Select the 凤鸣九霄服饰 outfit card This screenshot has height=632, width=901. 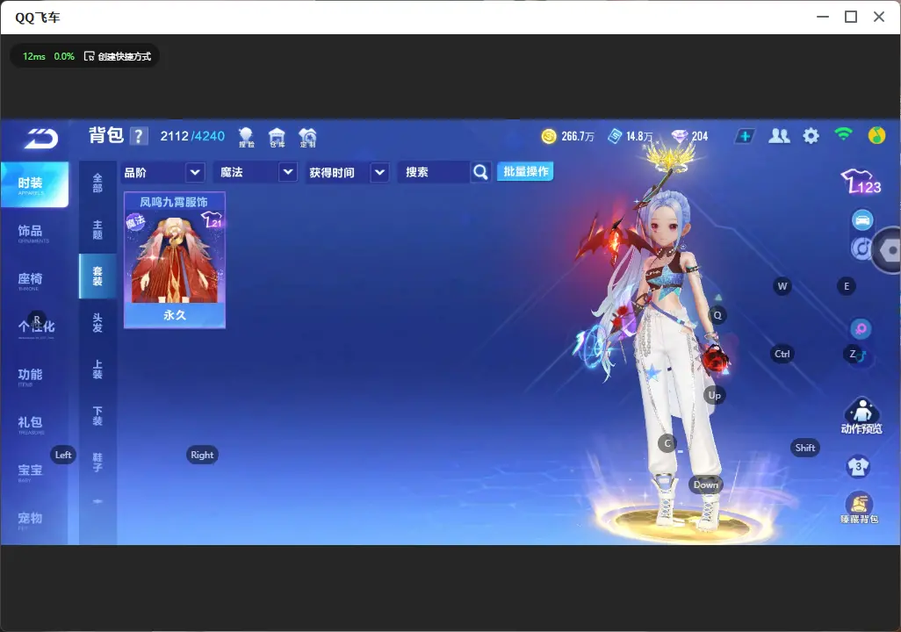(x=175, y=261)
